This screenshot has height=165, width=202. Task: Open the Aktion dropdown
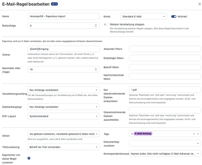tap(63, 134)
